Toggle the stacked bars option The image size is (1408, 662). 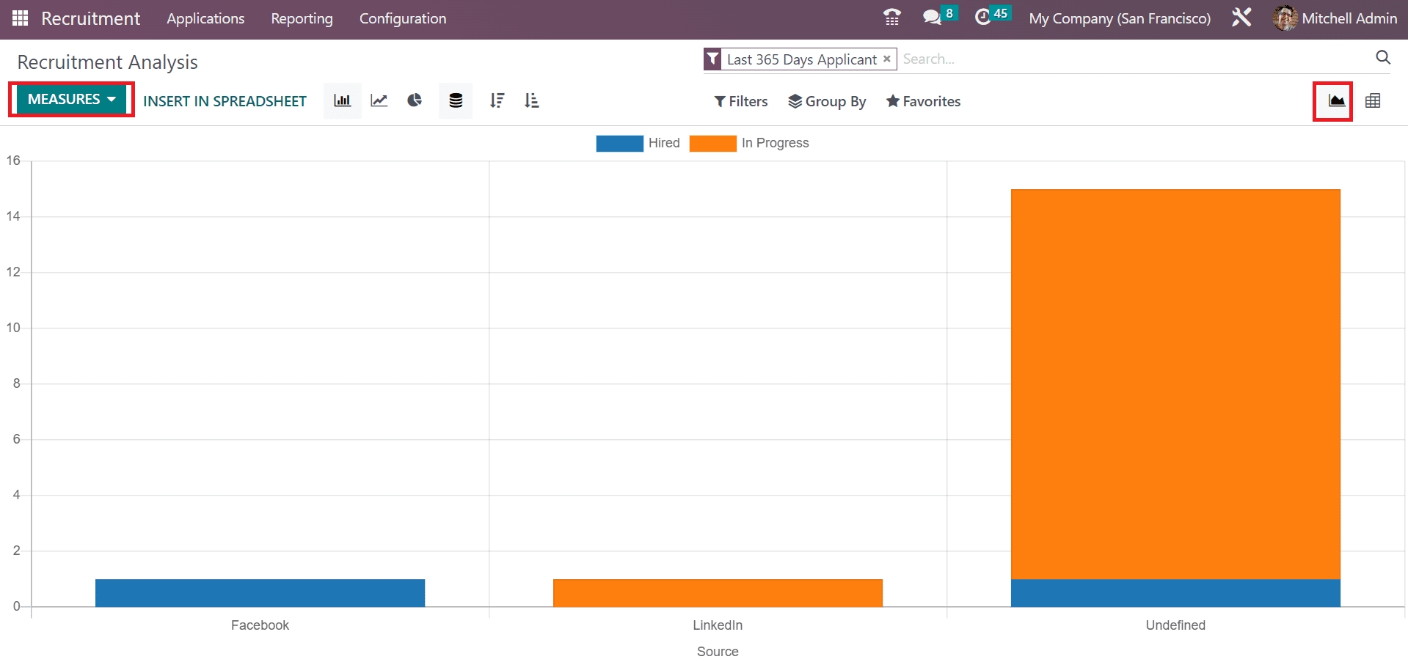456,101
